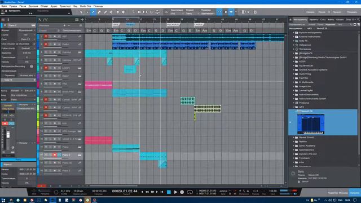Click the Rewind button in the transport
The width and height of the screenshot is (361, 203).
pos(147,192)
